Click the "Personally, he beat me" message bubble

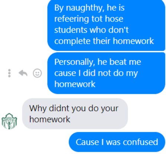[x=106, y=73]
